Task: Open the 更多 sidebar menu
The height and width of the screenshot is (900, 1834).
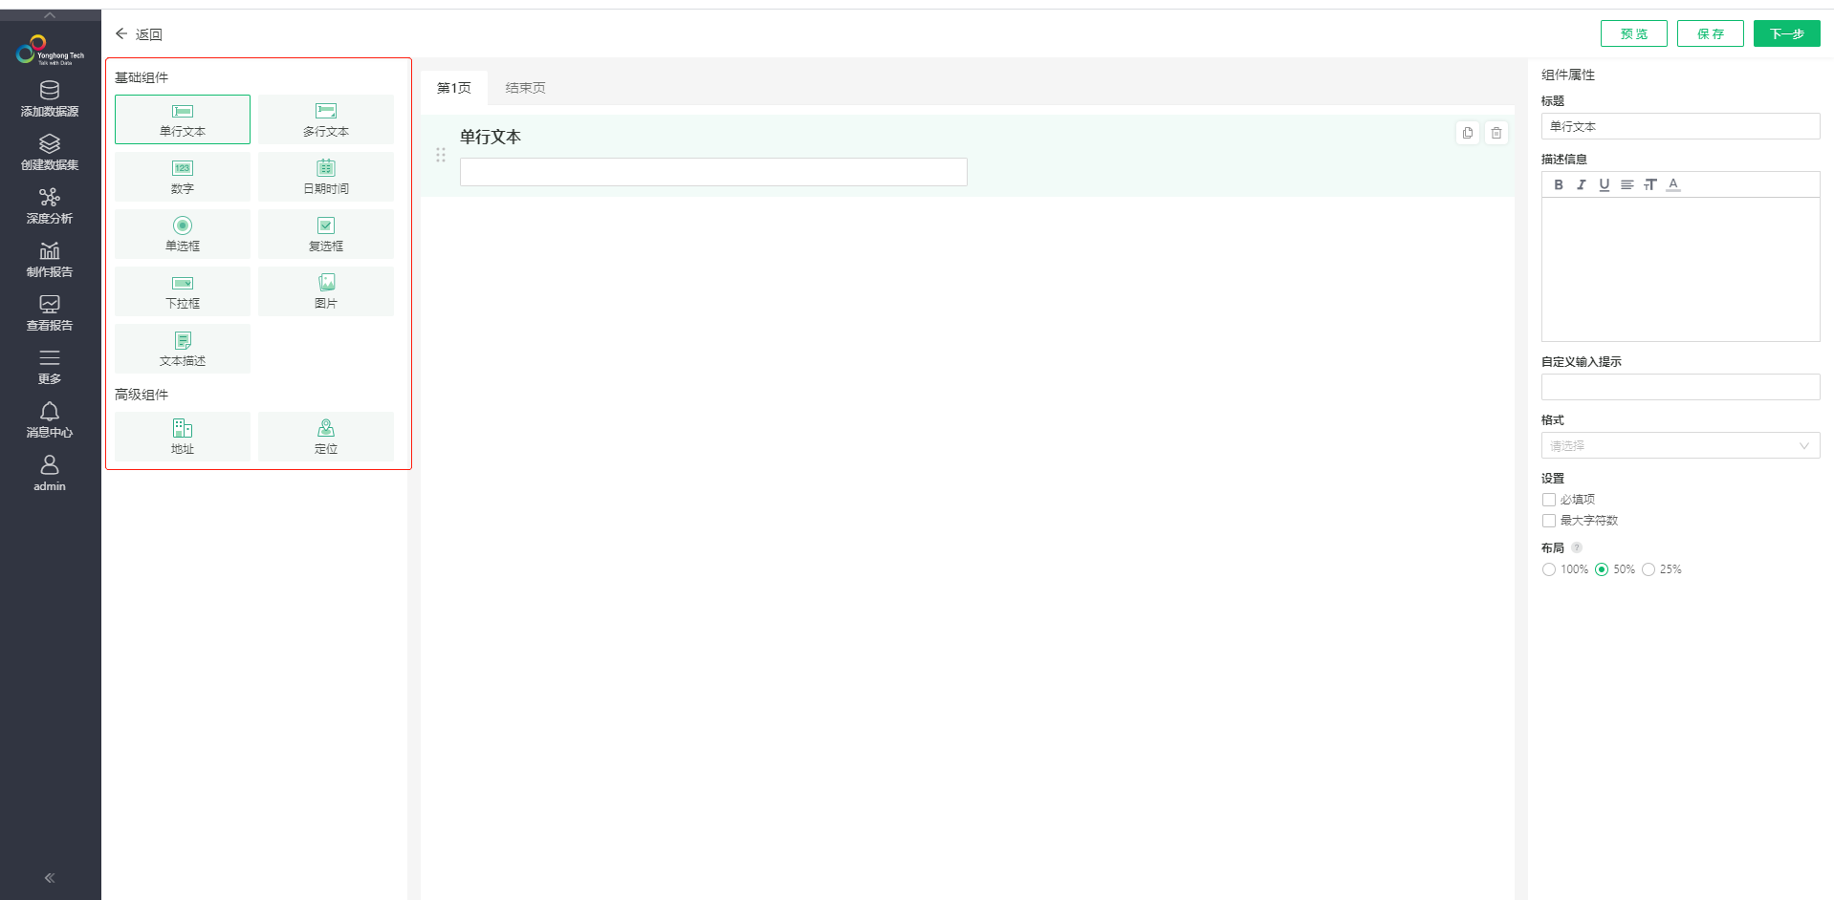Action: coord(50,367)
